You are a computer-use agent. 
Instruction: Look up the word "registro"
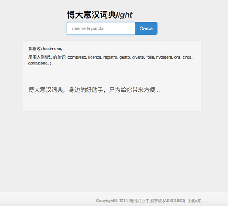point(110,57)
